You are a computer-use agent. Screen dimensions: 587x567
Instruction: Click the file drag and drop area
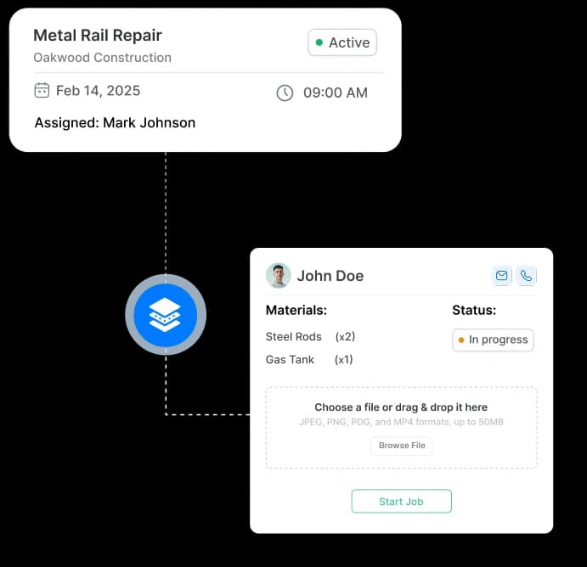401,428
